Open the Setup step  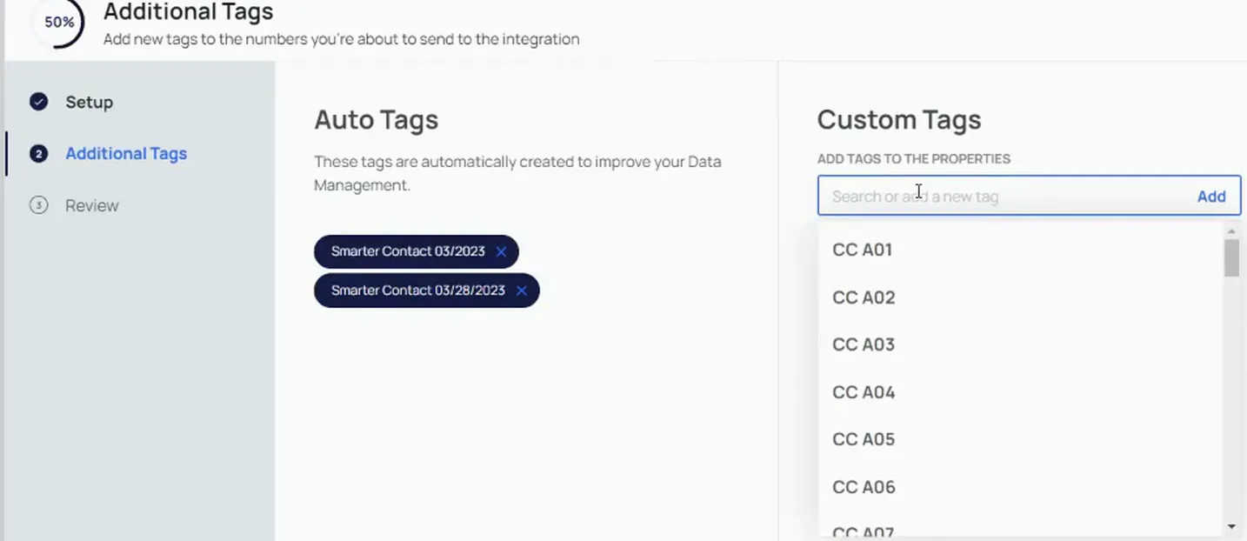pos(90,102)
